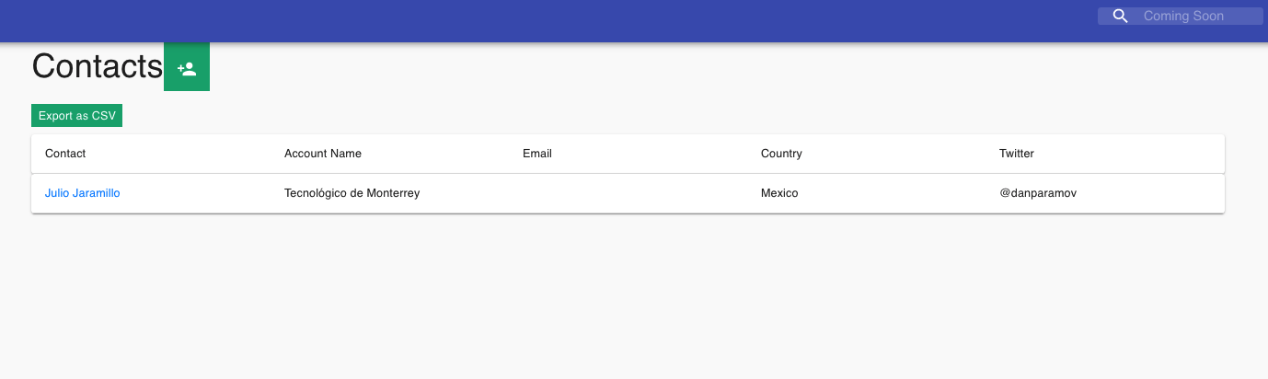Click the search magnifier icon
The image size is (1268, 379).
pos(1120,16)
